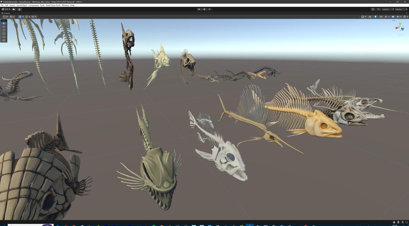Viewport: 409px width, 226px height.
Task: Open the shading mode dropdown
Action: click(363, 16)
